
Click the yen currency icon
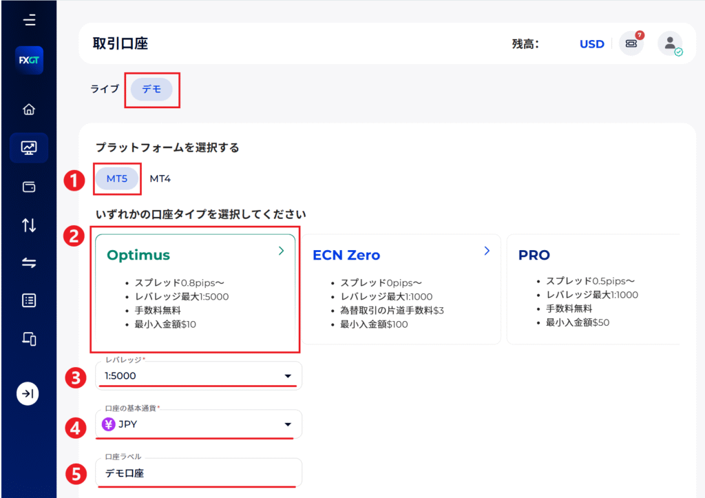[x=108, y=424]
